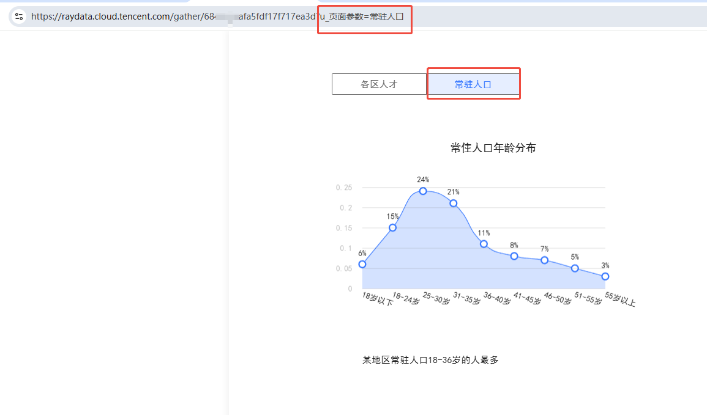Click the description text below the chart

[x=430, y=360]
